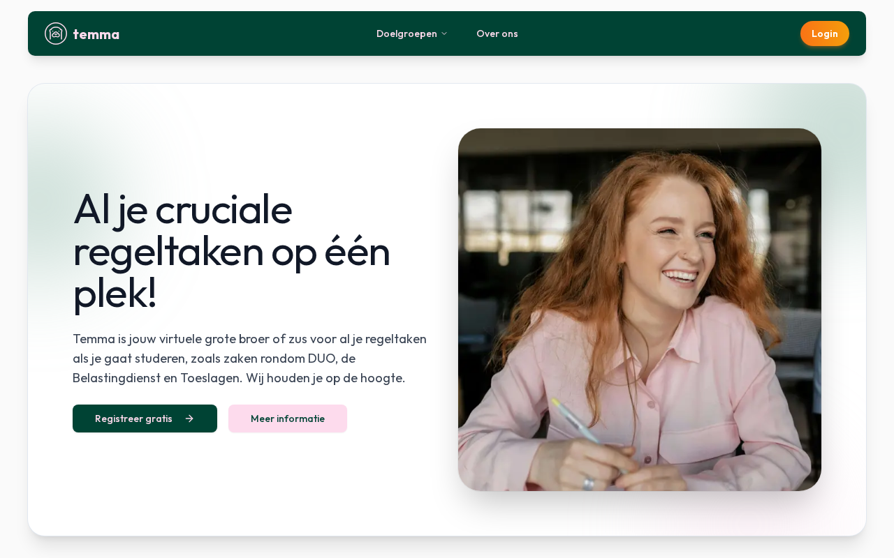Open the Doelgroepen menu
This screenshot has height=558, width=894.
412,33
